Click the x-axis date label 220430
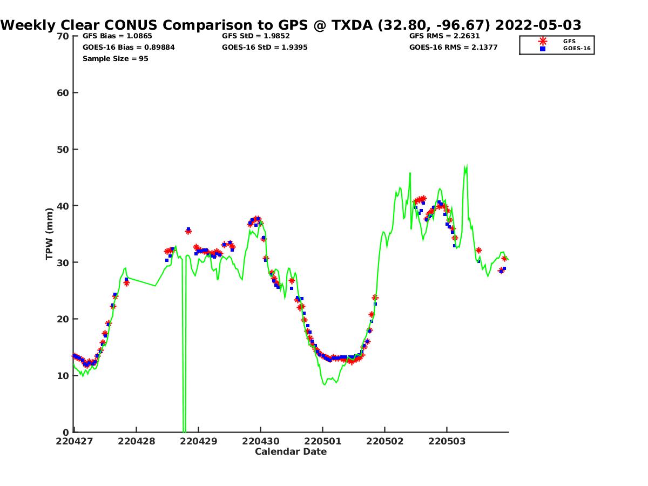The height and width of the screenshot is (486, 648). coord(260,441)
